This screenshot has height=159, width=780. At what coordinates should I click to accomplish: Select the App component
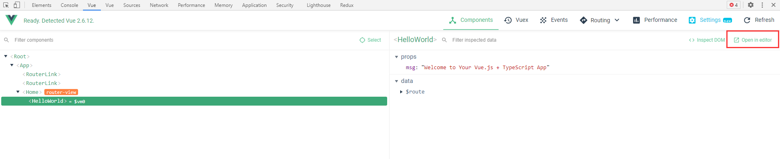click(x=24, y=66)
